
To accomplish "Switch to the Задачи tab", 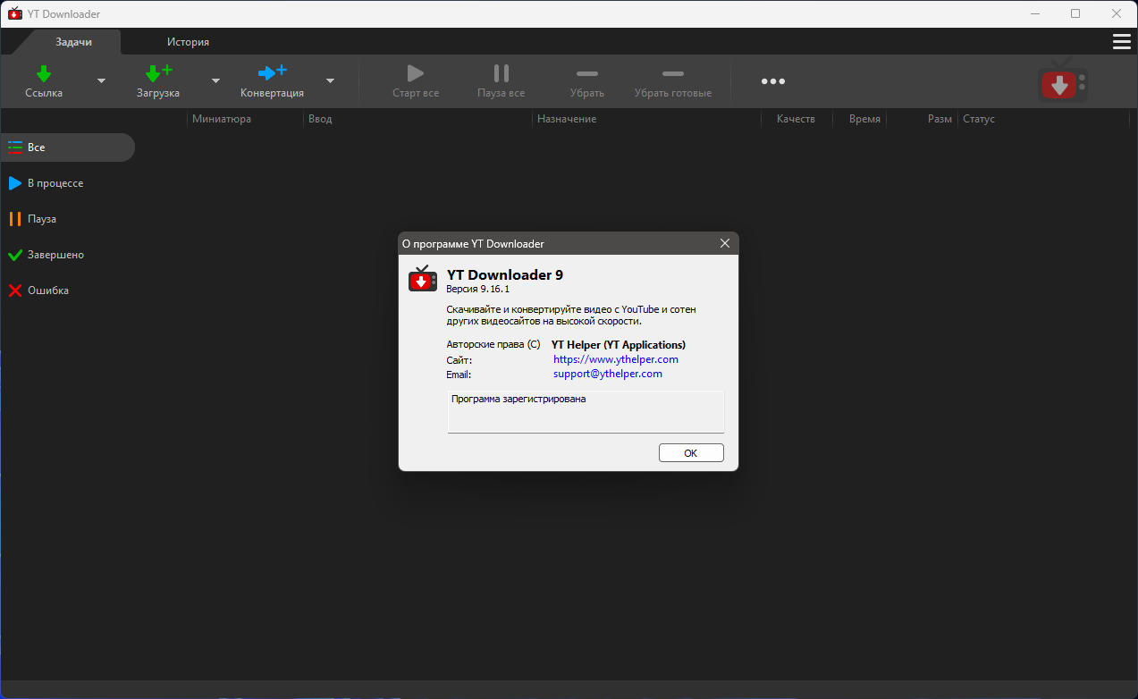I will click(x=73, y=42).
